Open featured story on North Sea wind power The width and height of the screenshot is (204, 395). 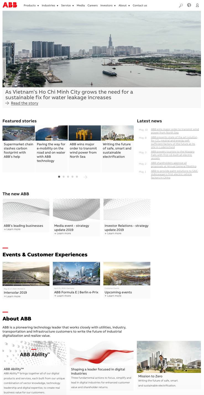click(x=85, y=149)
